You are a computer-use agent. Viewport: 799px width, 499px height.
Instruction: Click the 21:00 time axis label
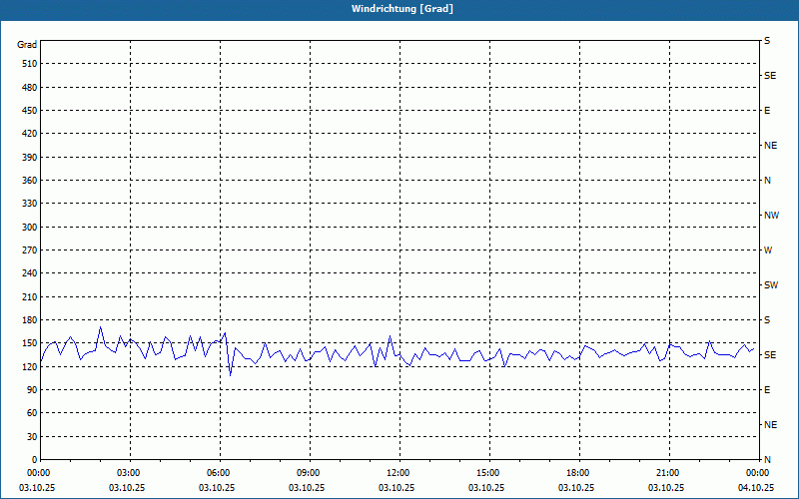[x=667, y=473]
